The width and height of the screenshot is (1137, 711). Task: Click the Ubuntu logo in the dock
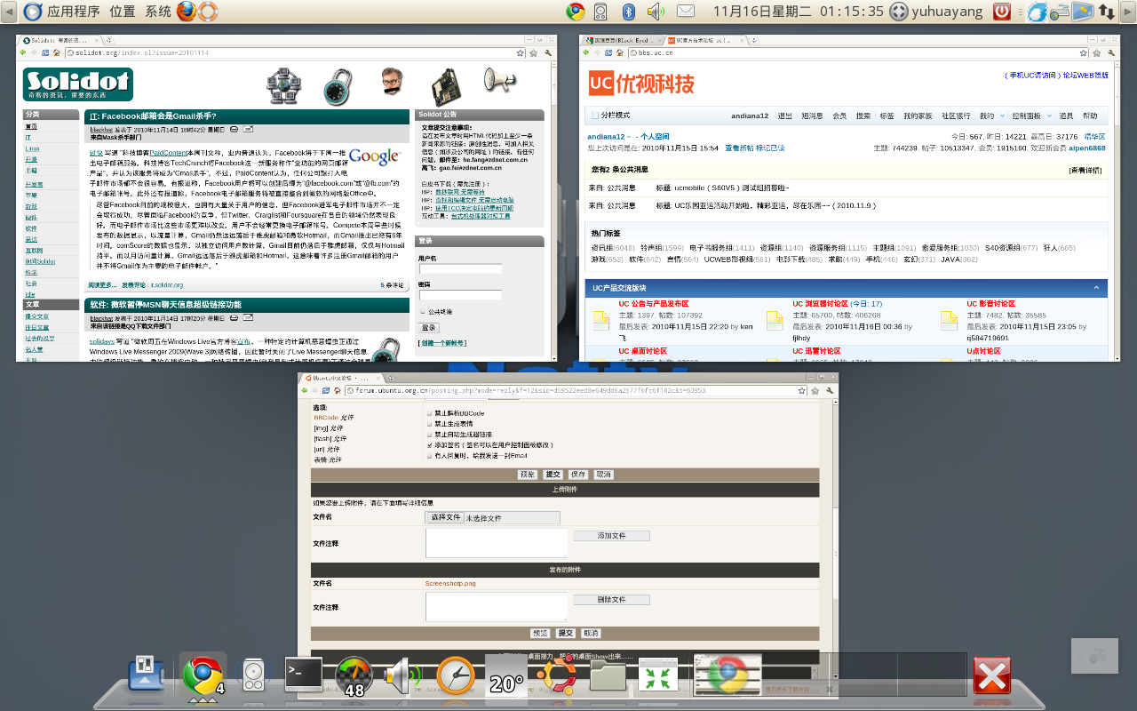pyautogui.click(x=557, y=676)
